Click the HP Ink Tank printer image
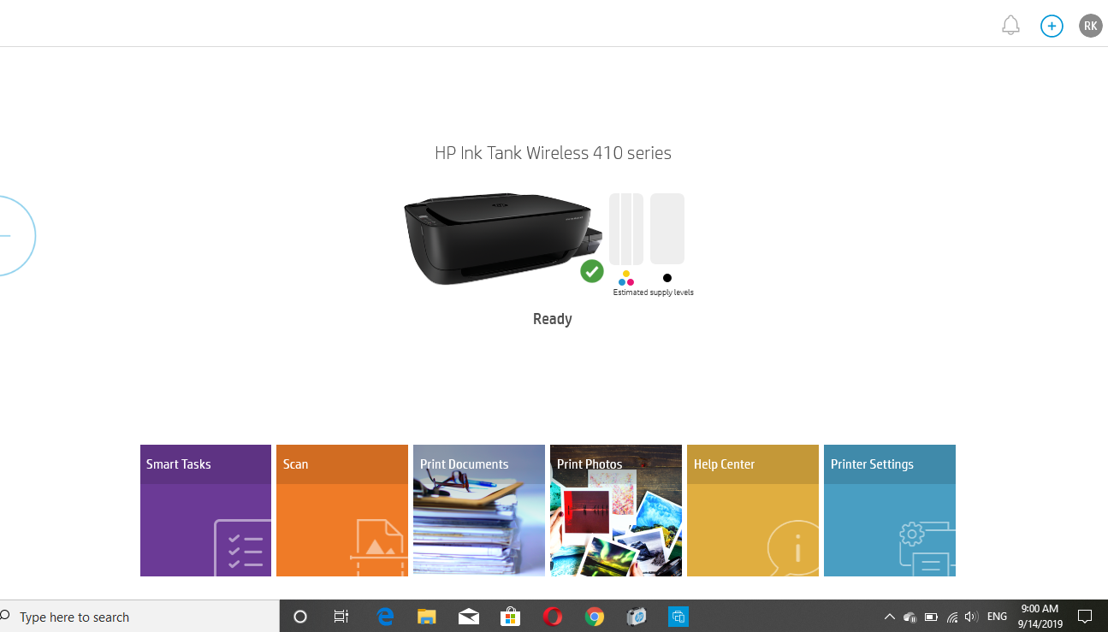1108x632 pixels. point(501,239)
